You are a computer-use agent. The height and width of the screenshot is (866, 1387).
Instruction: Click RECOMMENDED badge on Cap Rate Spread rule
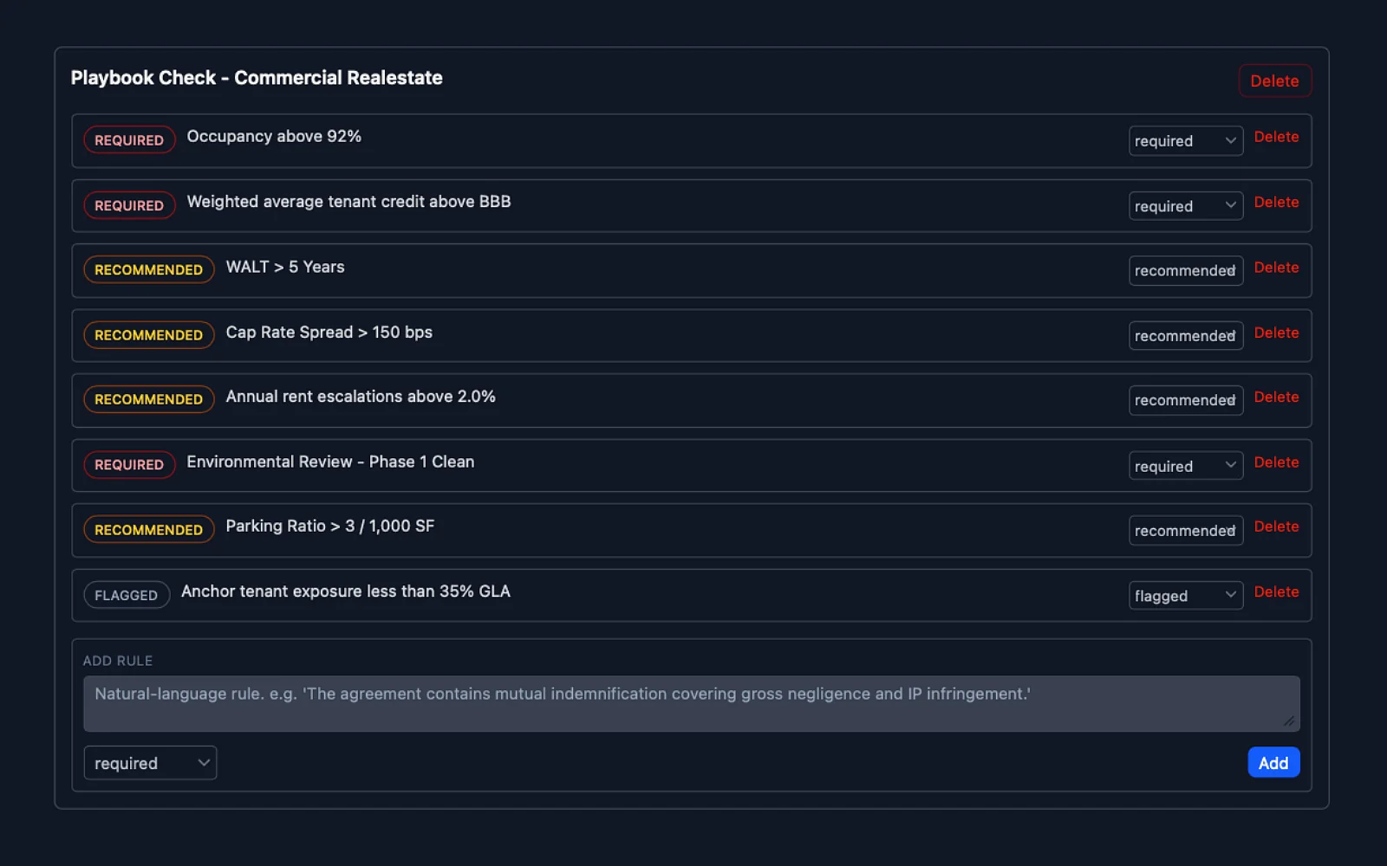pos(148,334)
